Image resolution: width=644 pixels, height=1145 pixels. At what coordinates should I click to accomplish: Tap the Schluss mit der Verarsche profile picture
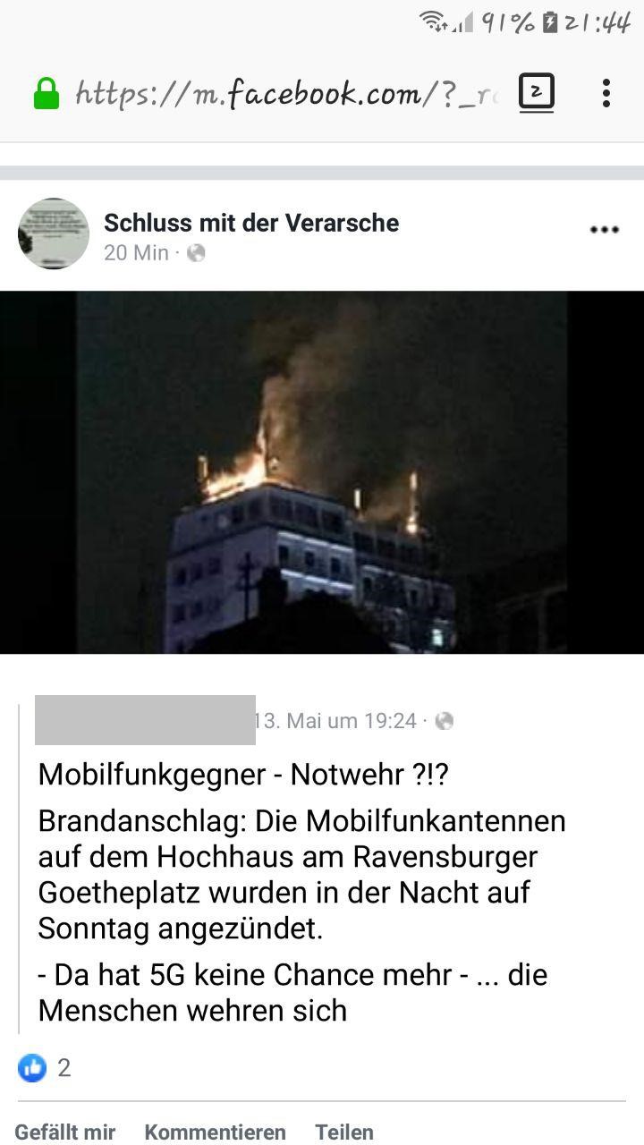pos(54,233)
